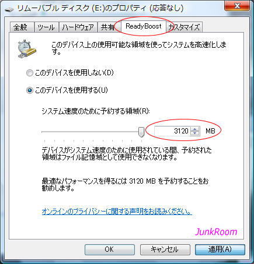Click the OK button
Viewport: 254px width, 264px height.
tap(110, 249)
